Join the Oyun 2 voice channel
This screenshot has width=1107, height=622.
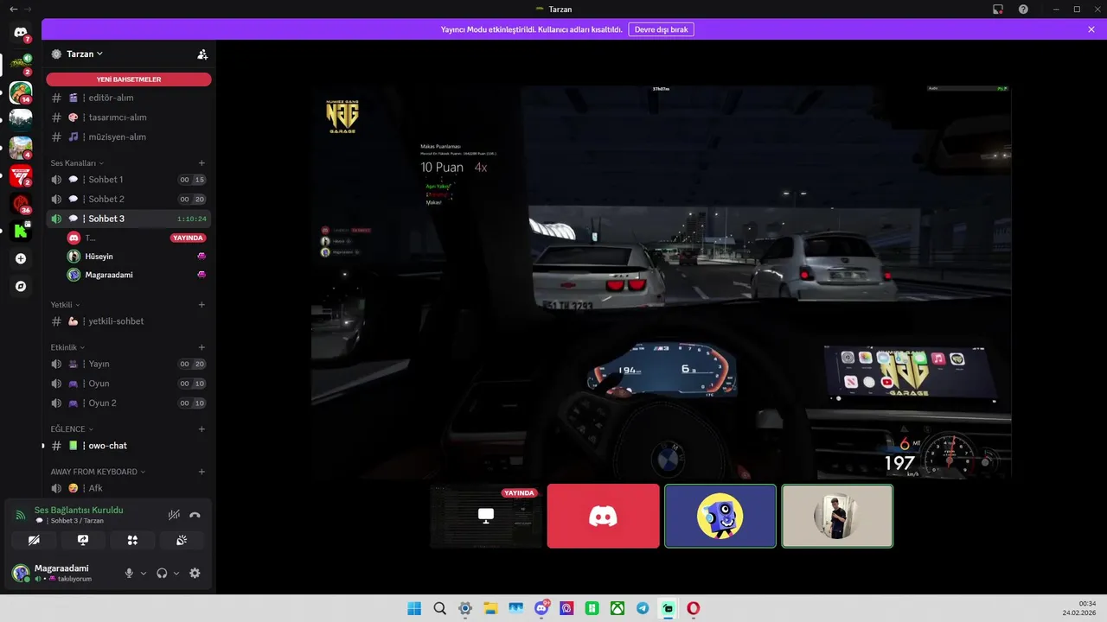click(129, 403)
